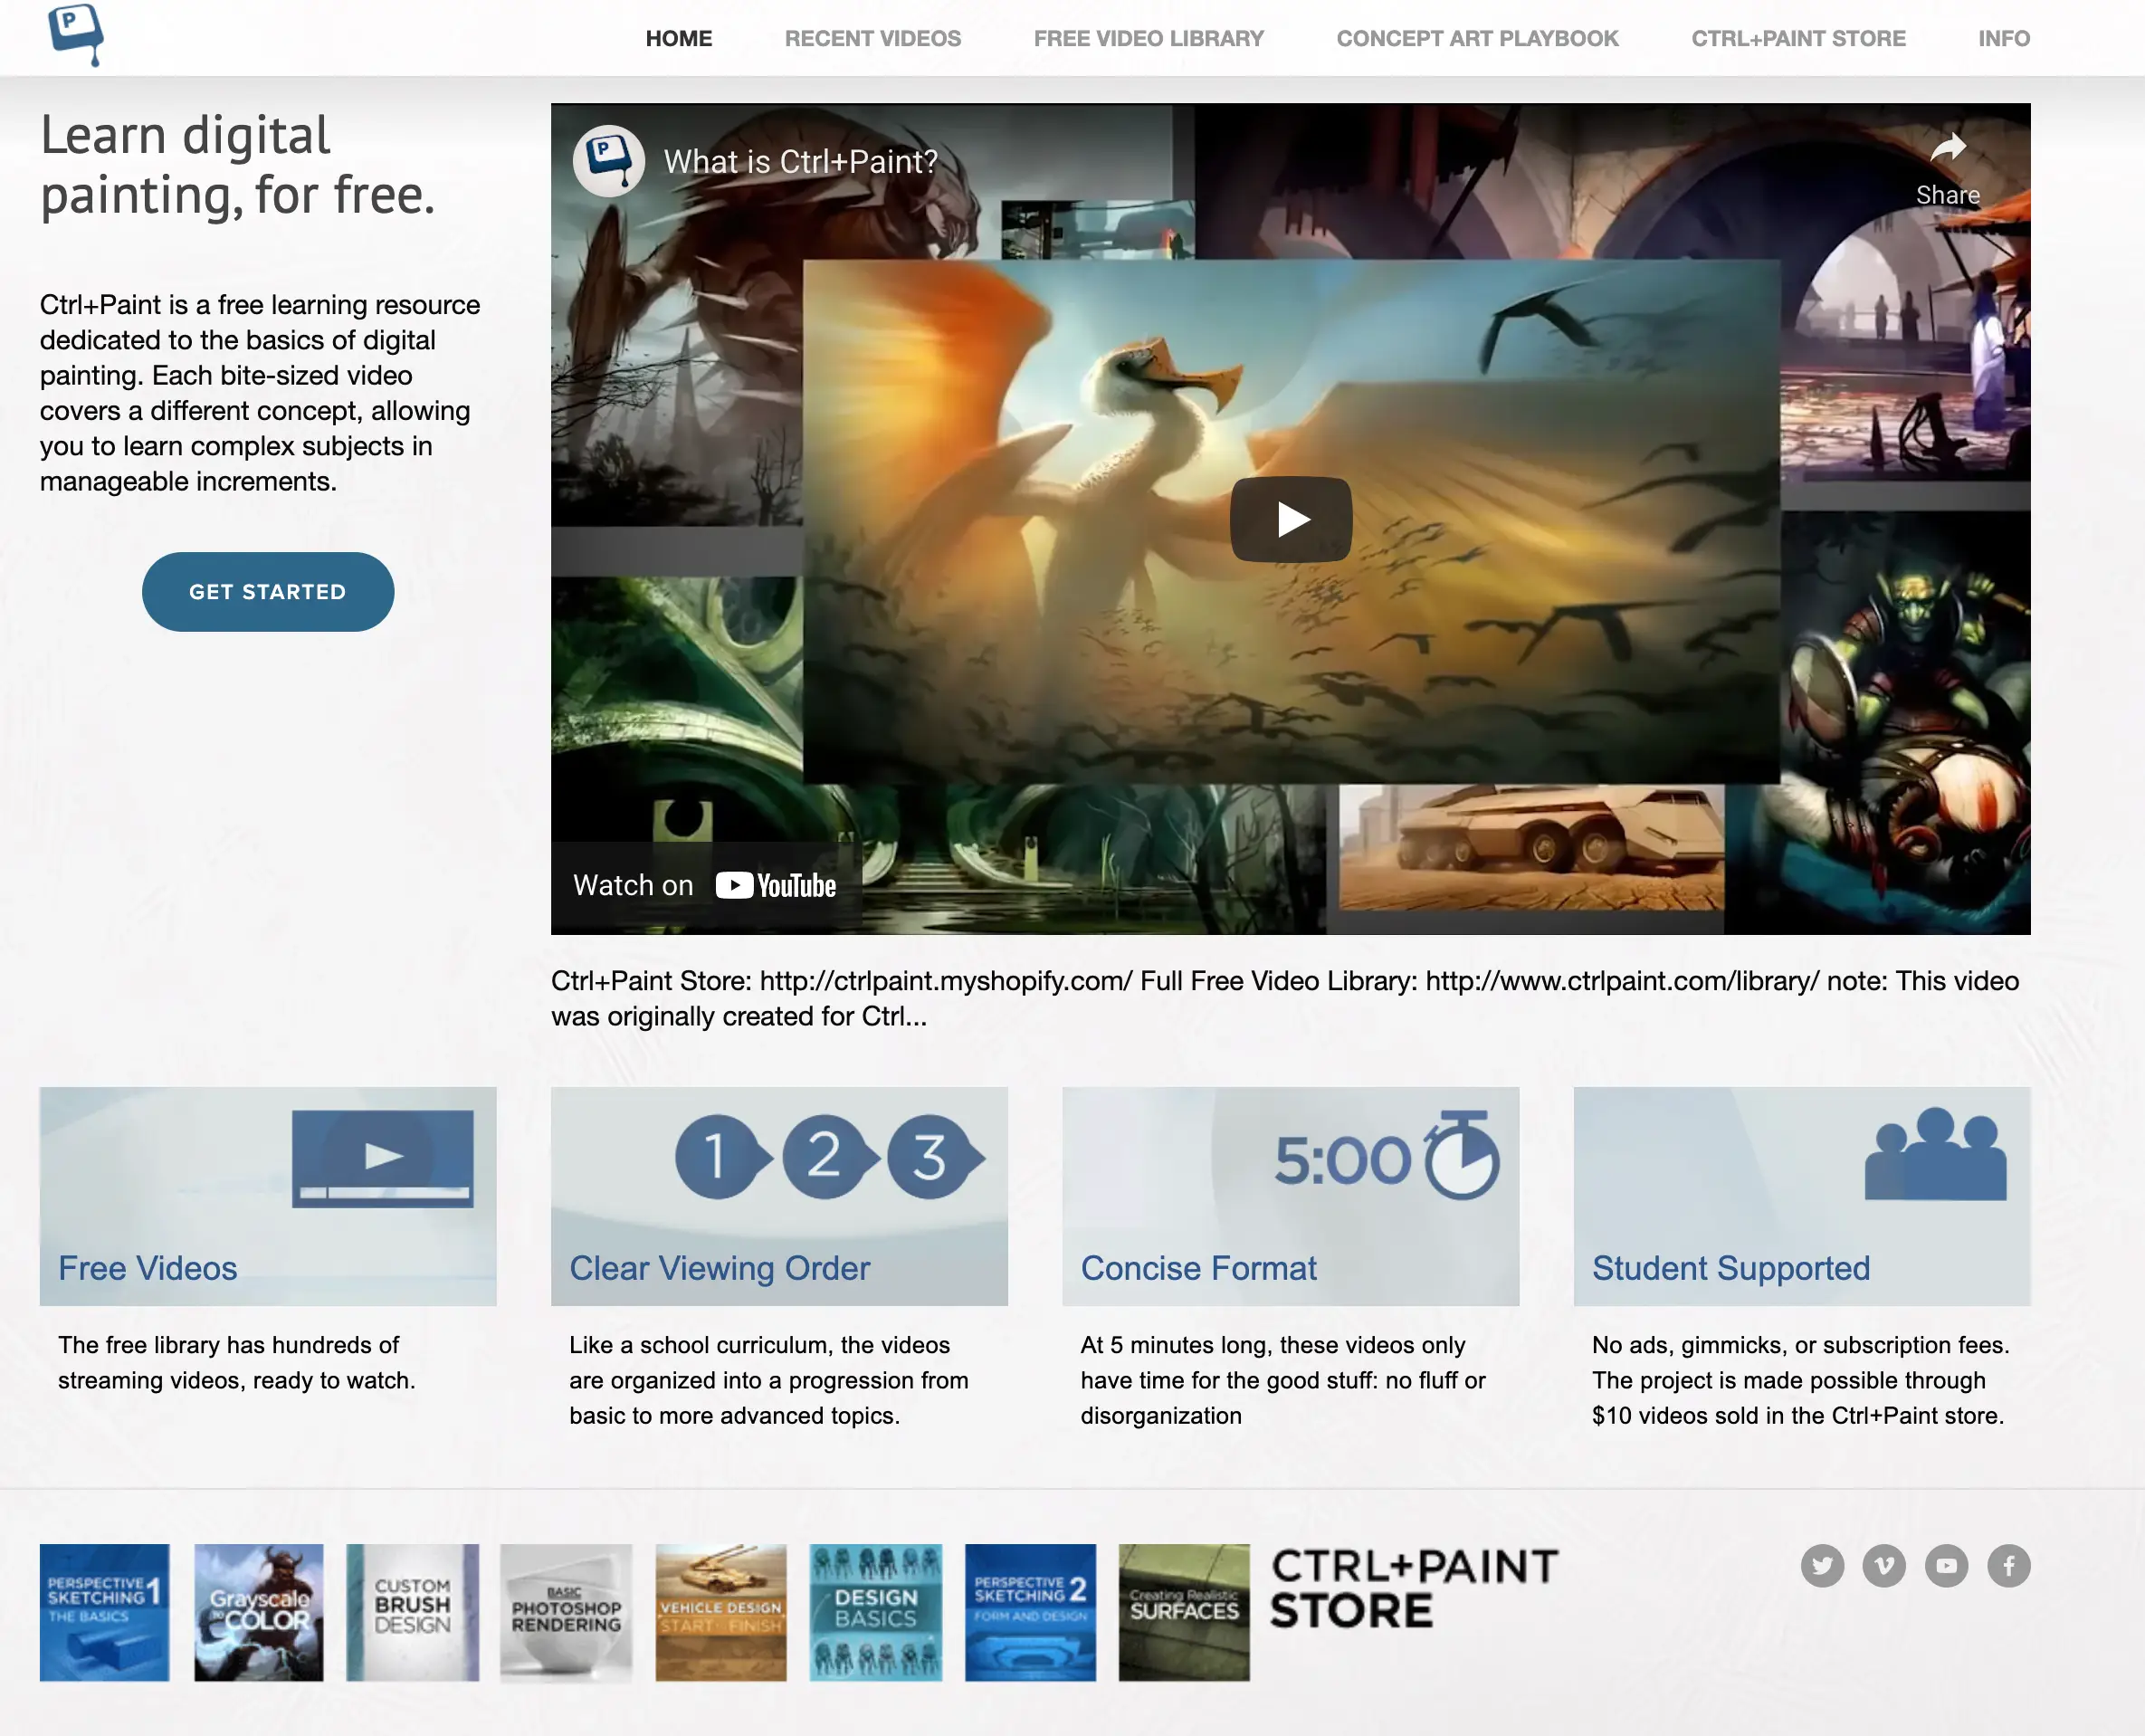Open the Concept Art Playbook page

point(1476,38)
